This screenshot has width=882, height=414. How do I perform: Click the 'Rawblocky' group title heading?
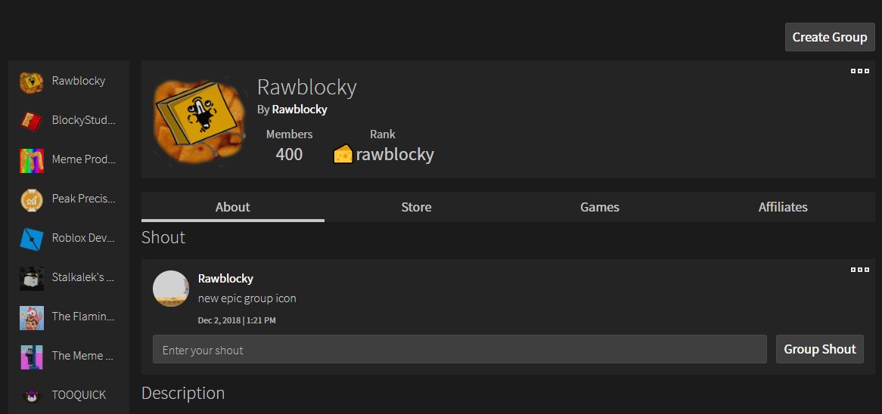307,88
